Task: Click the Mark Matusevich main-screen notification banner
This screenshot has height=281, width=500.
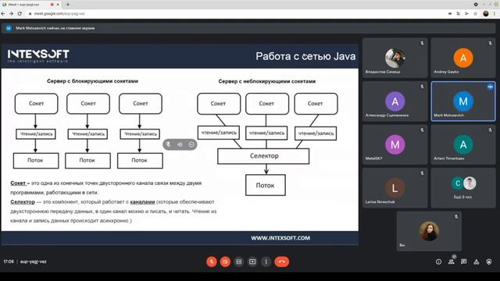Action: 248,28
